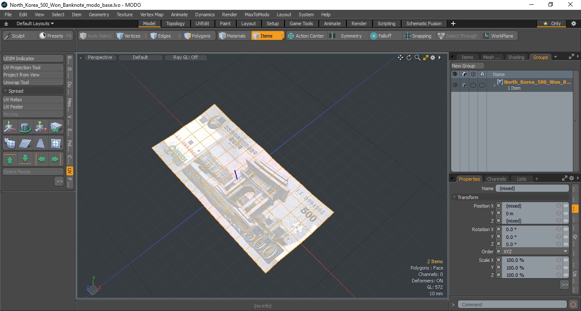This screenshot has width=581, height=311.
Task: Click the viewport pan move icon
Action: point(400,58)
